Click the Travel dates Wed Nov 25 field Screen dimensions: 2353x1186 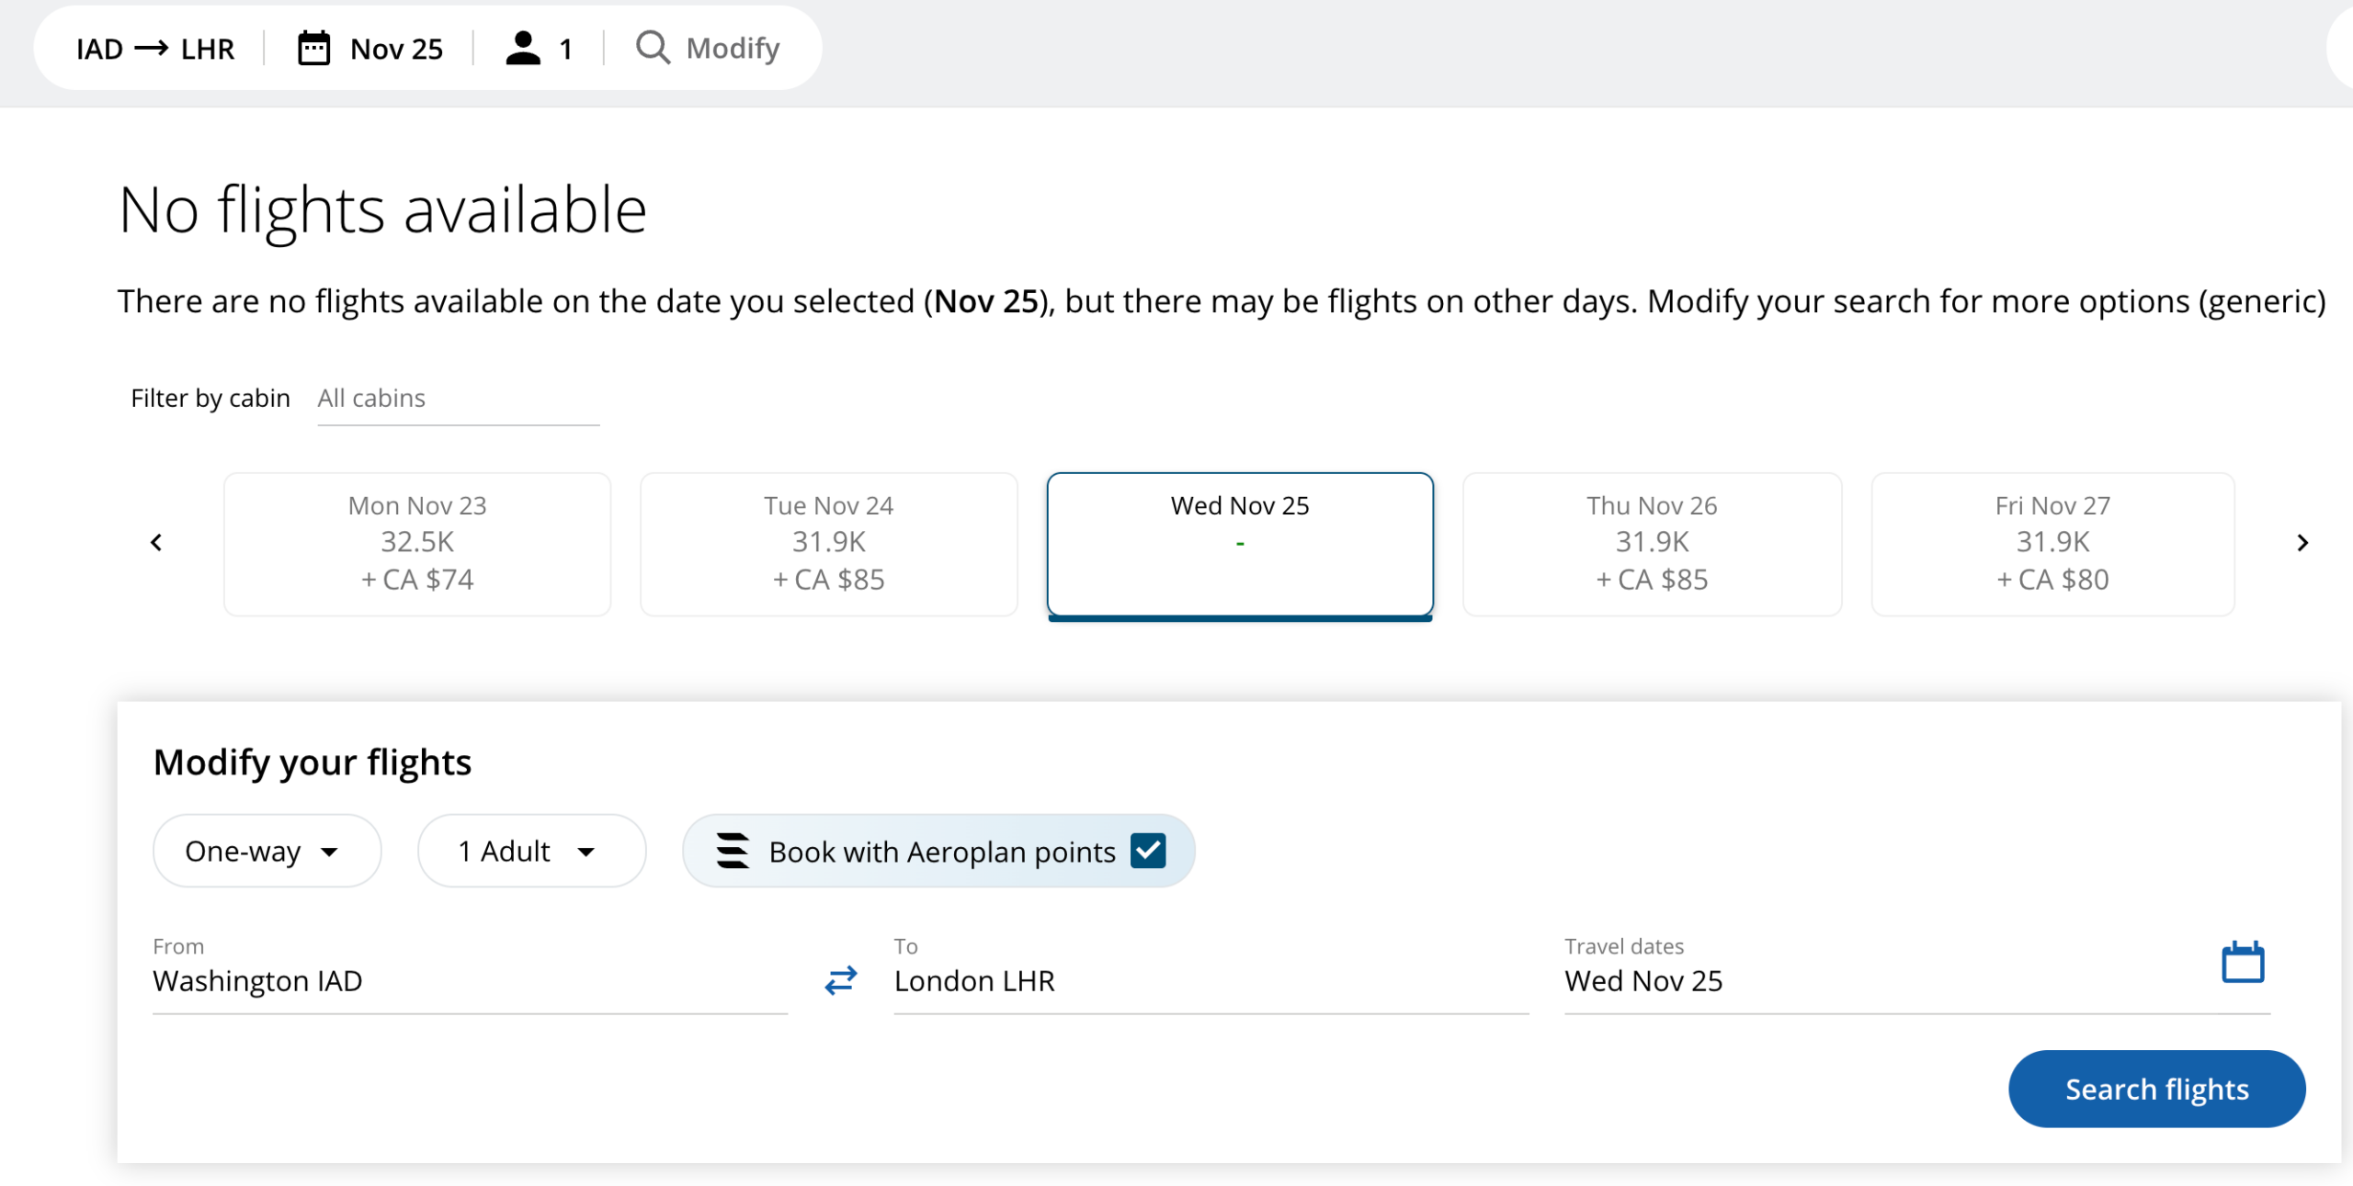coord(1917,974)
